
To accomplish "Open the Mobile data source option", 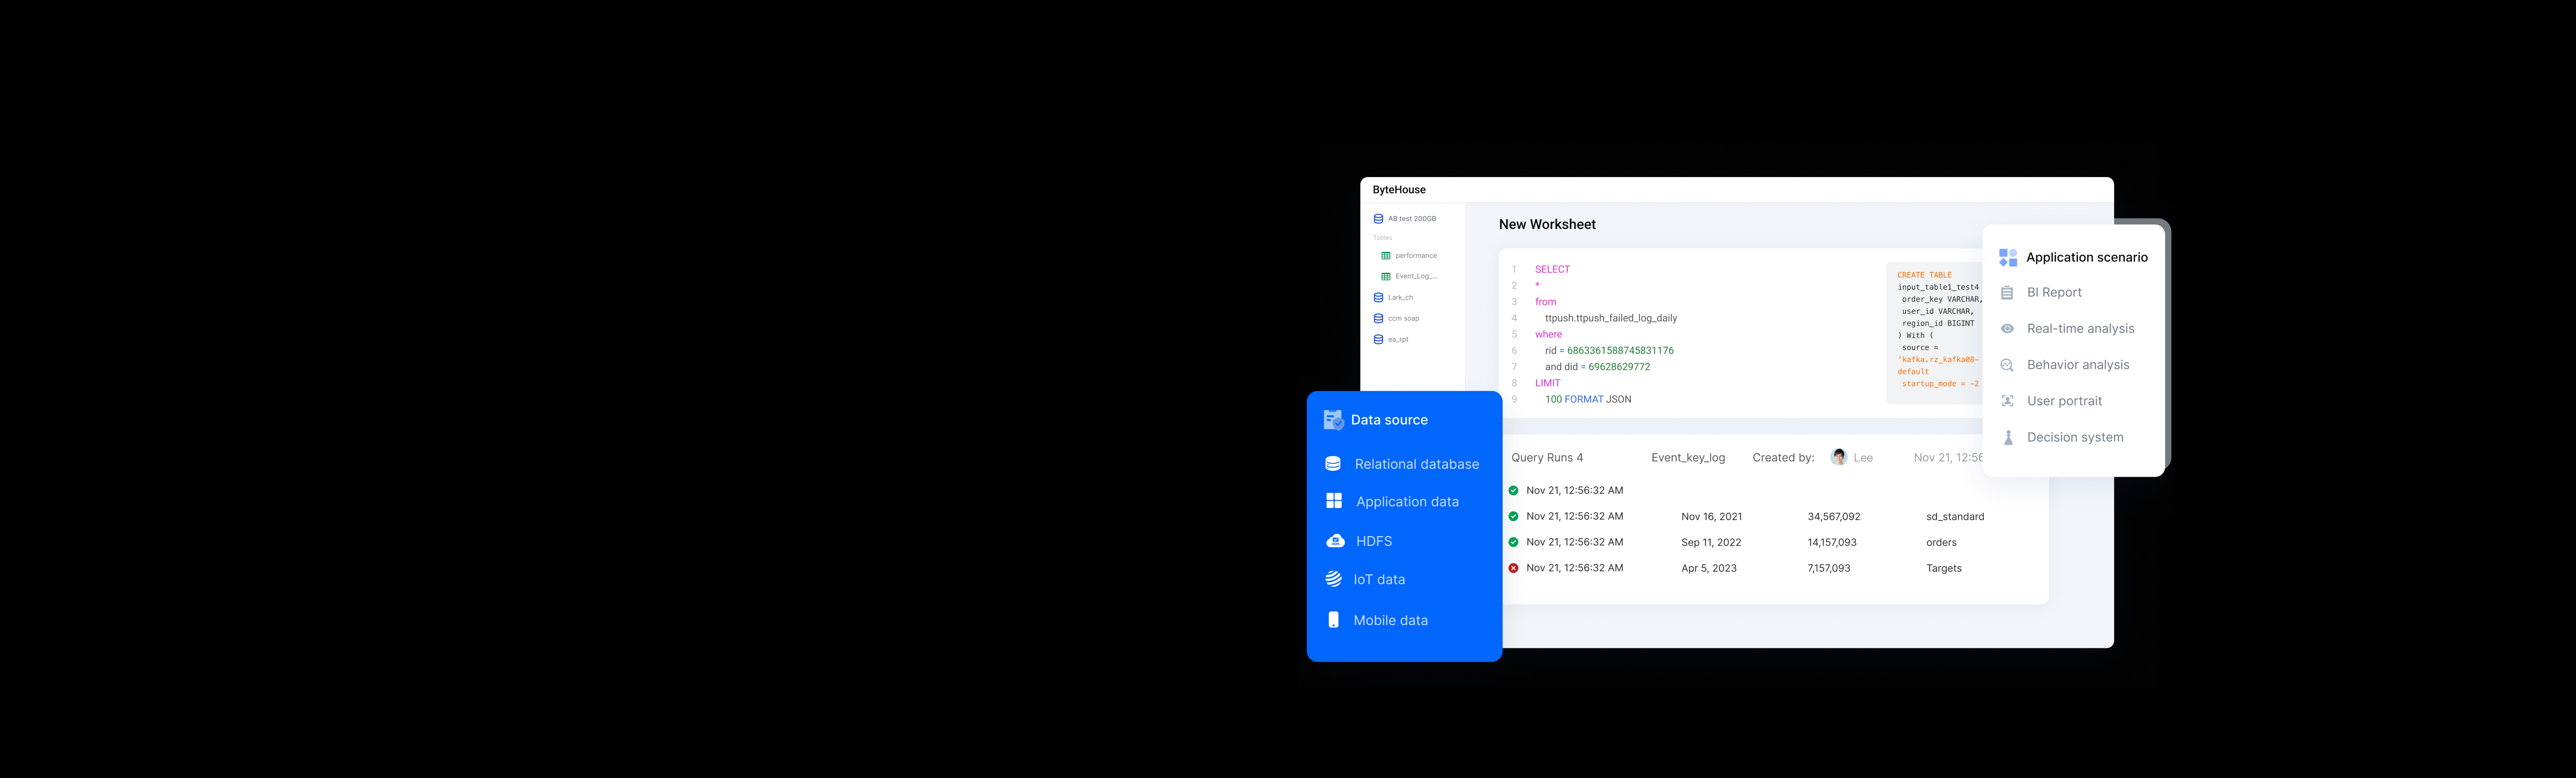I will click(x=1390, y=620).
